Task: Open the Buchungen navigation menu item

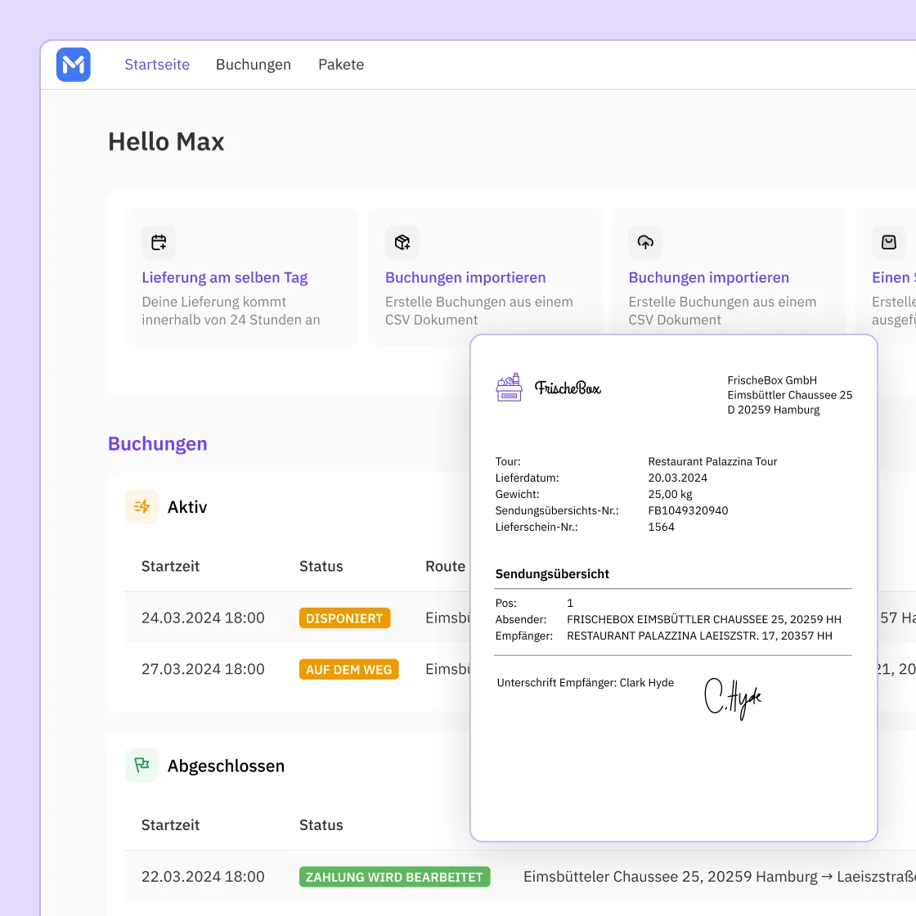Action: pyautogui.click(x=254, y=65)
